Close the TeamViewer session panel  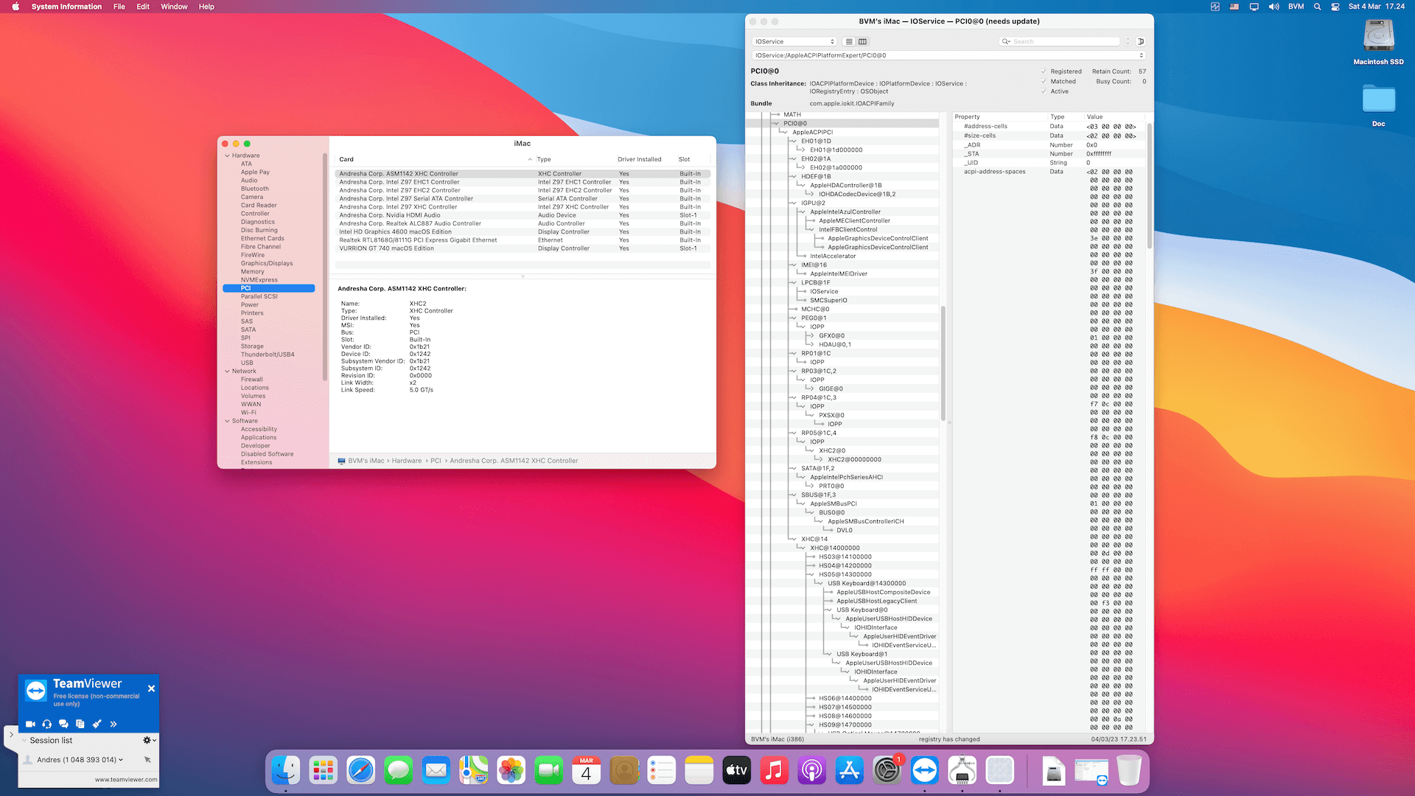(x=151, y=688)
